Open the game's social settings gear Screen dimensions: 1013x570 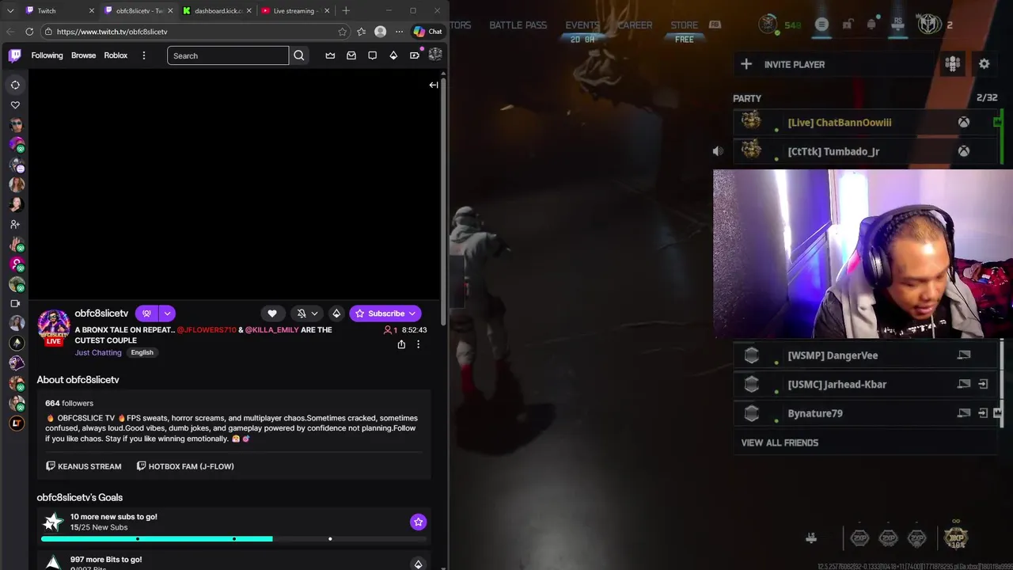click(x=984, y=64)
